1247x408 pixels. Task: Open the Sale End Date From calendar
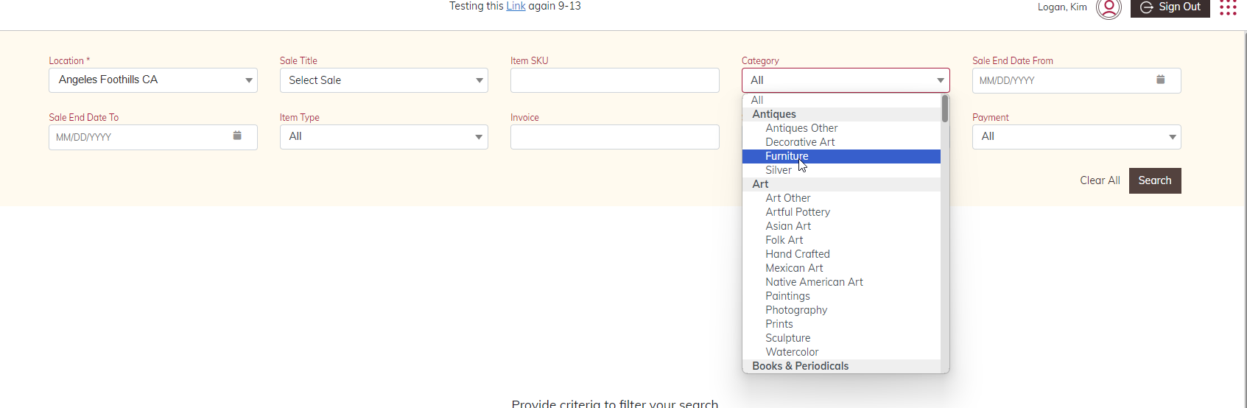(1160, 80)
